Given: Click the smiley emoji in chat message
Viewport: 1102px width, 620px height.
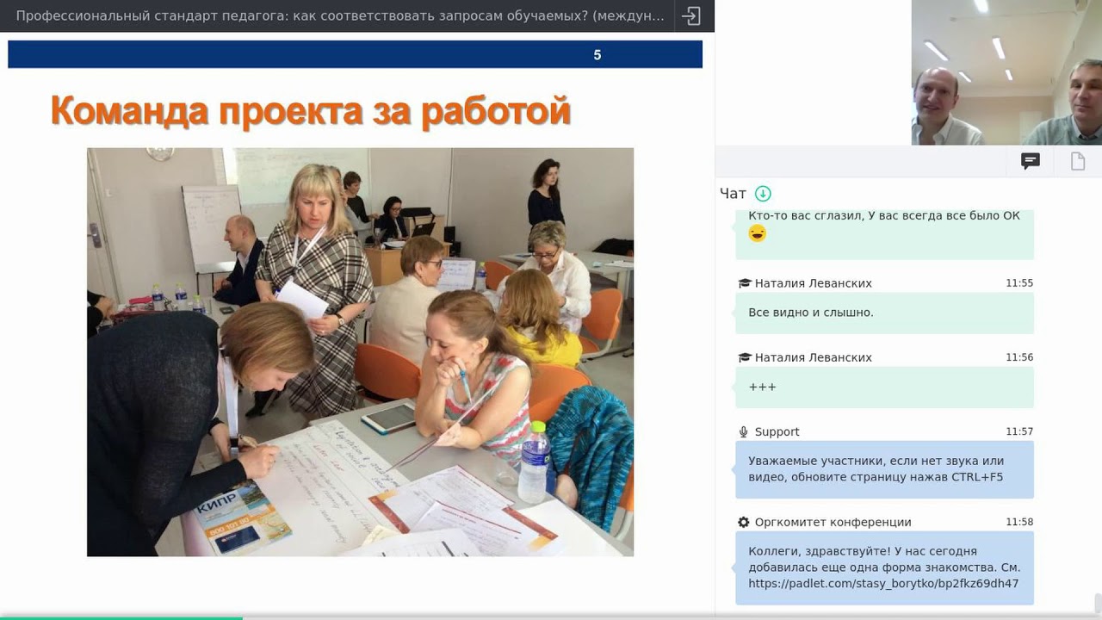Looking at the screenshot, I should (758, 233).
